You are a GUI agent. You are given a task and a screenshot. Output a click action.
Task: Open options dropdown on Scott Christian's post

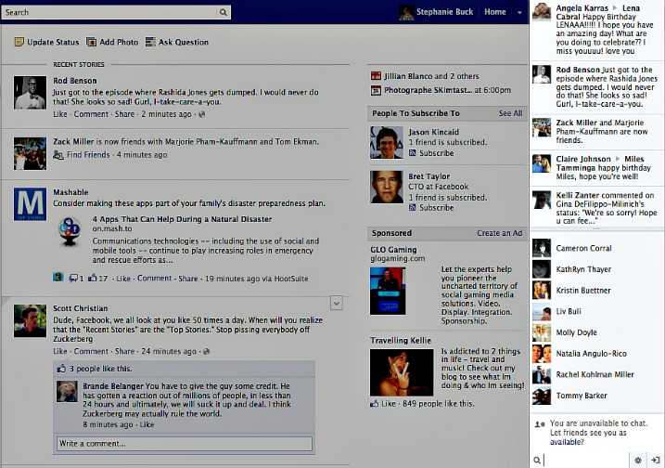click(337, 303)
